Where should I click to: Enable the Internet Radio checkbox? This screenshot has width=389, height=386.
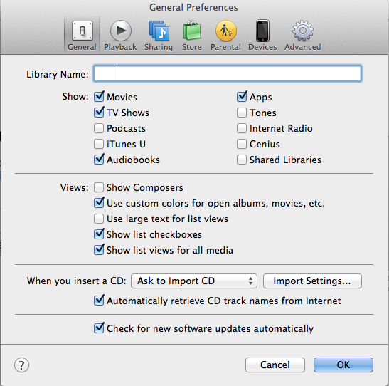coord(242,128)
